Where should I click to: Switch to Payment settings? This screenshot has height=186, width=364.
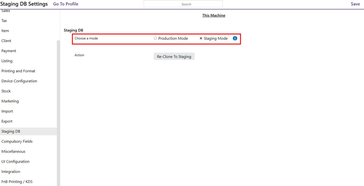pos(9,51)
